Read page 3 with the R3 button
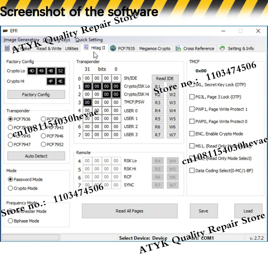The image size is (268, 268). pyautogui.click(x=158, y=103)
